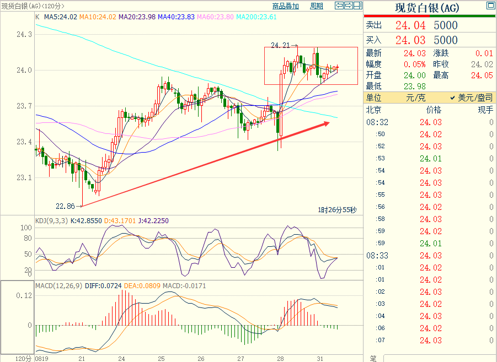
Task: Click the KDJ(9,3,3) indicator name
Action: pos(51,220)
